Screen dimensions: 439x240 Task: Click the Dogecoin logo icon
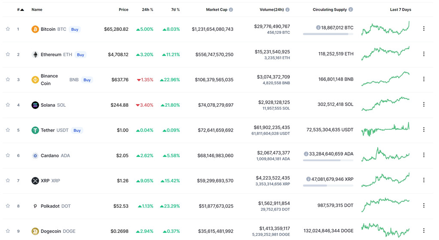[x=35, y=231]
